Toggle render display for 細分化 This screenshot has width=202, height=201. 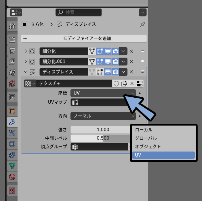(x=116, y=51)
